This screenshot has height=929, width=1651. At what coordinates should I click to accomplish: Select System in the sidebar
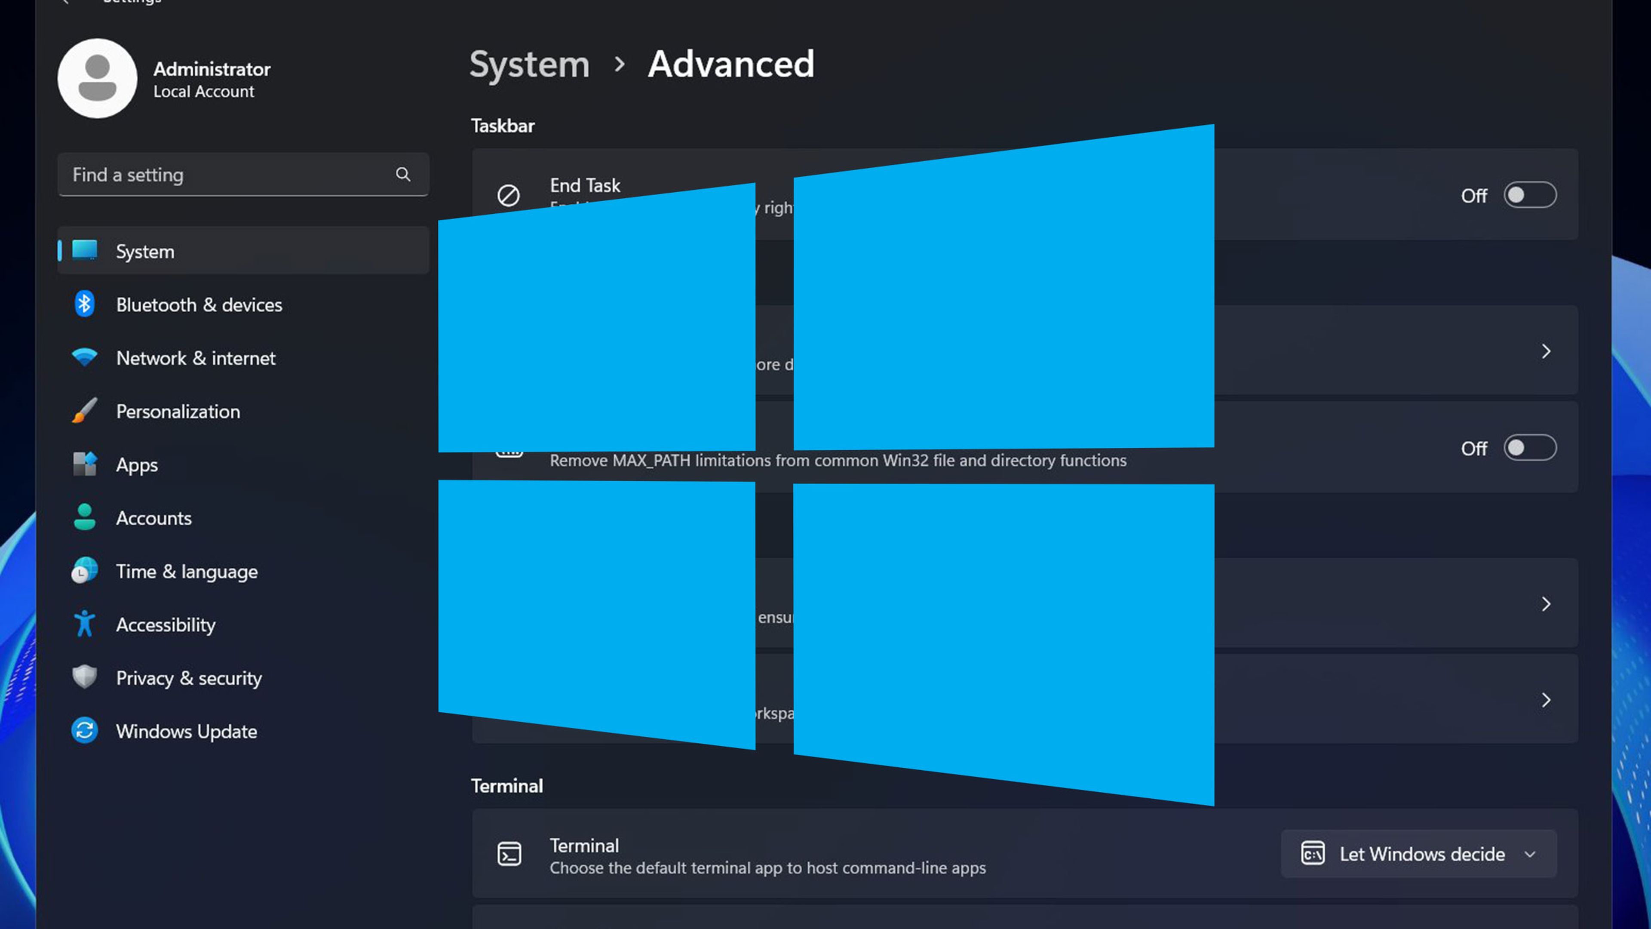click(x=243, y=250)
